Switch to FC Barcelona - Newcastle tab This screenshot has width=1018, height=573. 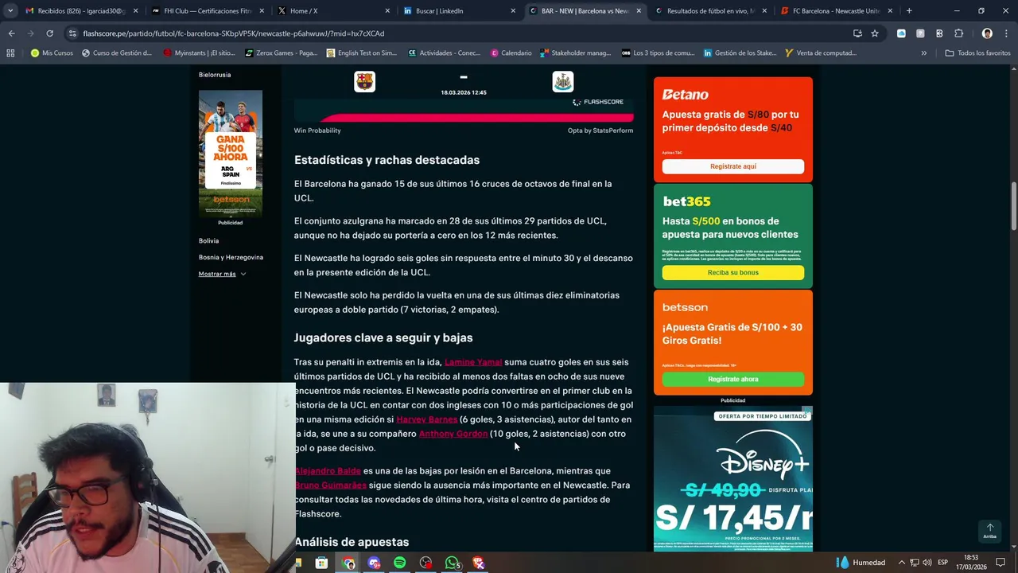836,11
